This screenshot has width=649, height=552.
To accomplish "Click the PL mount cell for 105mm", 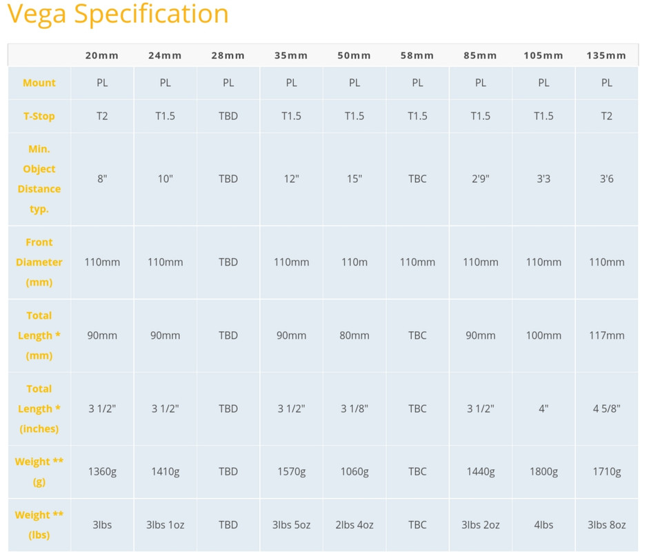I will [x=543, y=83].
